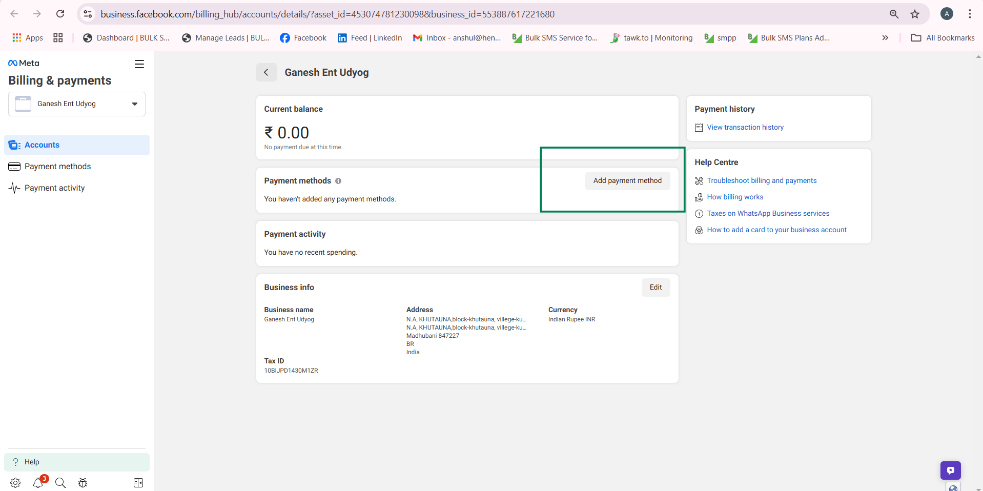
Task: Click the bug report icon
Action: 83,483
